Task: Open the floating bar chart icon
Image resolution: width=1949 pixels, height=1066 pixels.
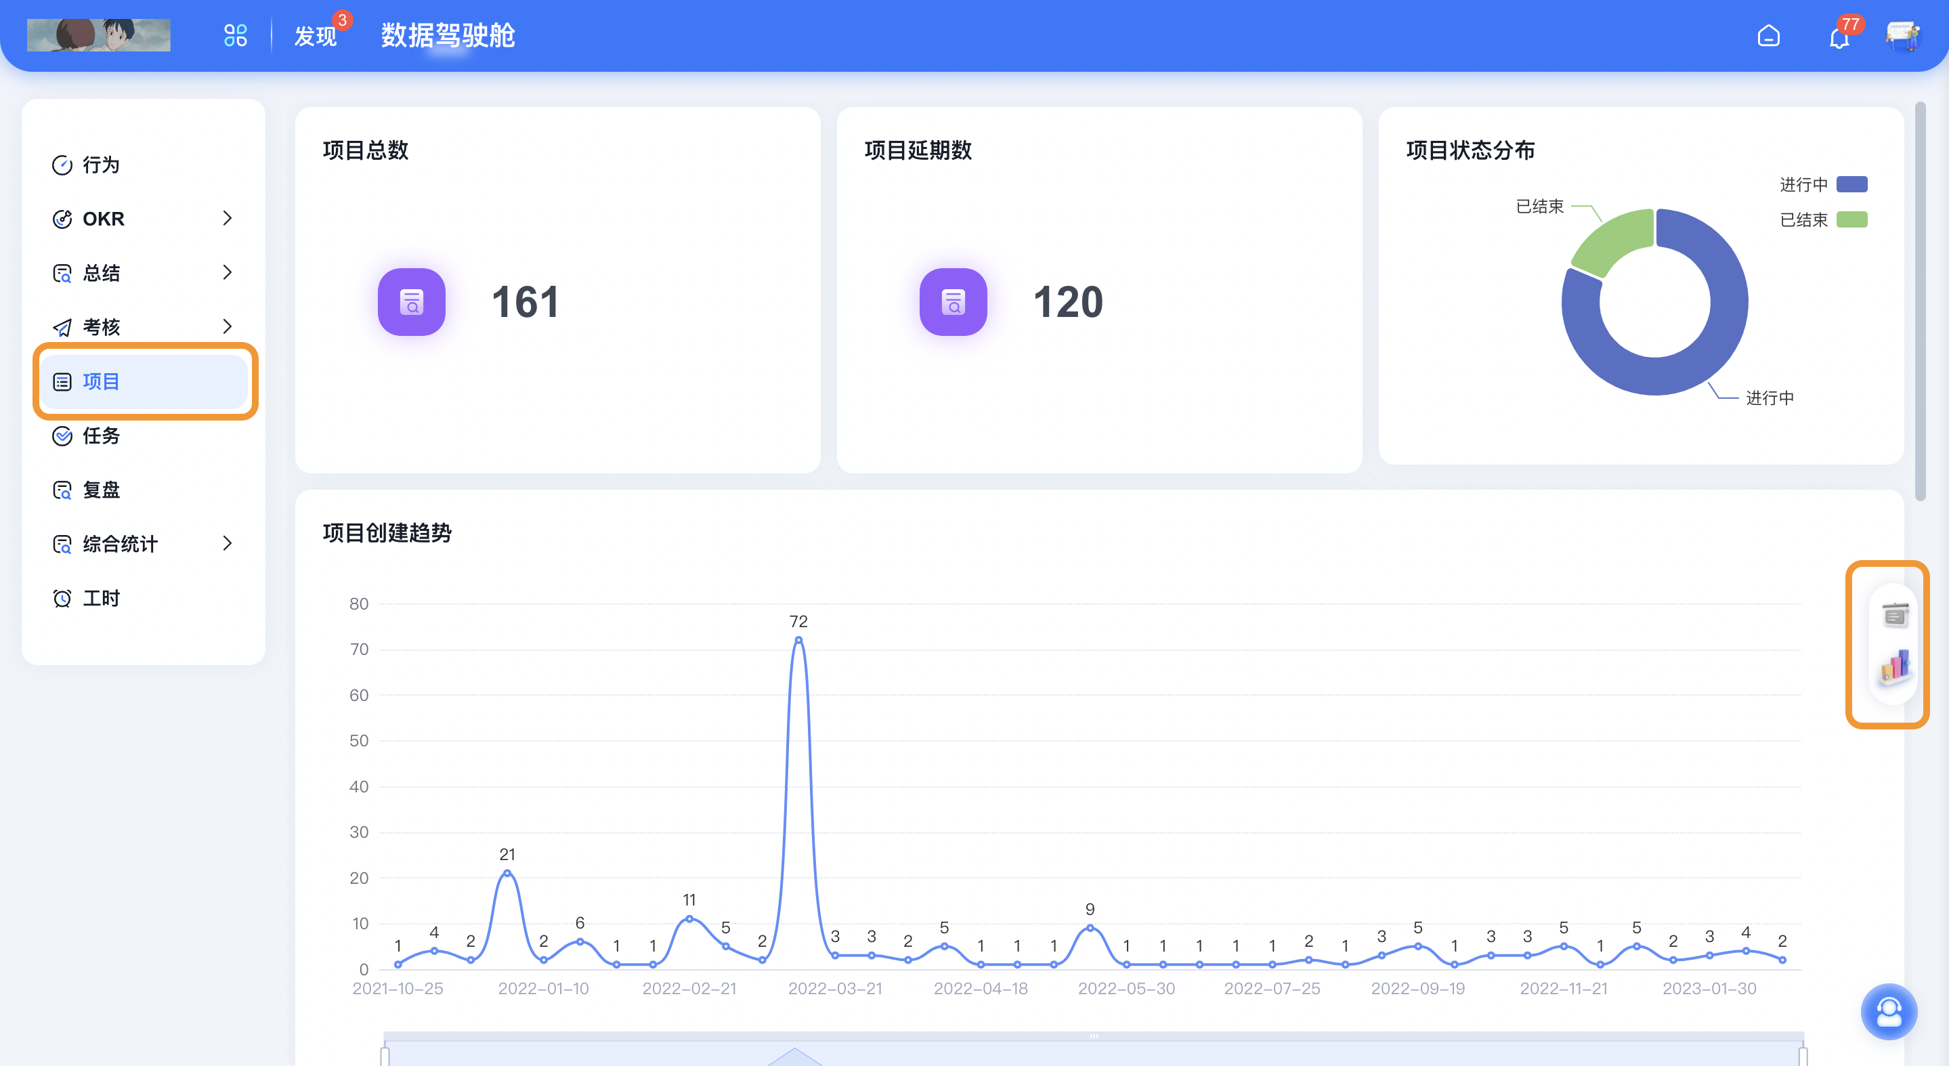Action: tap(1896, 666)
